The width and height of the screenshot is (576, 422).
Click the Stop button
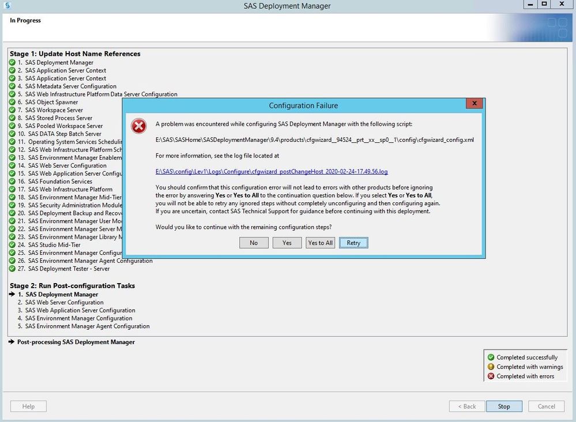pyautogui.click(x=504, y=406)
